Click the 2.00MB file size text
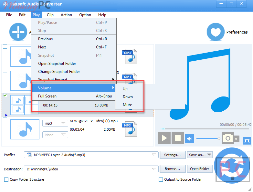This screenshot has height=192, width=253. point(110,129)
